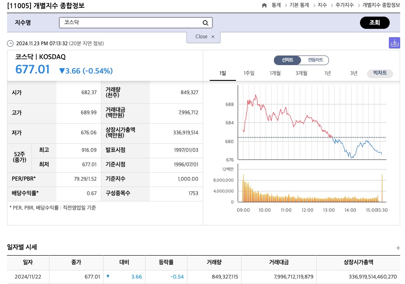Select the 3년 period tab
The height and width of the screenshot is (284, 405).
(x=353, y=73)
